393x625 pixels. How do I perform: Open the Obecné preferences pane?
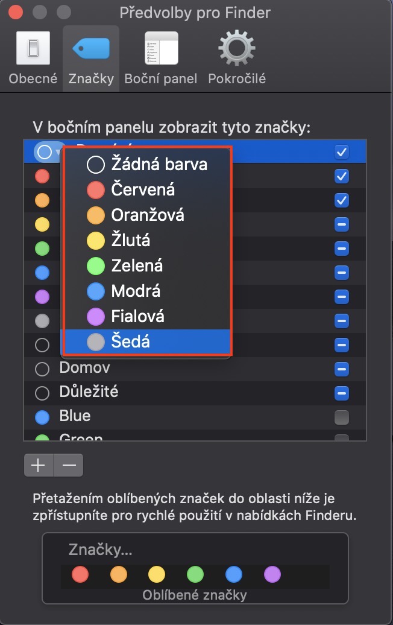coord(33,59)
